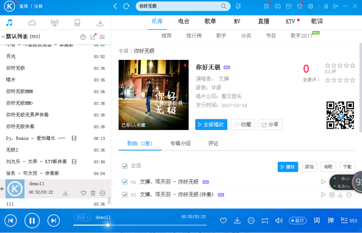This screenshot has width=362, height=233.
Task: Pause the current playback
Action: click(x=32, y=221)
